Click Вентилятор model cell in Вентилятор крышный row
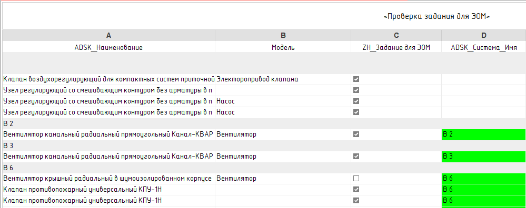 (283, 179)
